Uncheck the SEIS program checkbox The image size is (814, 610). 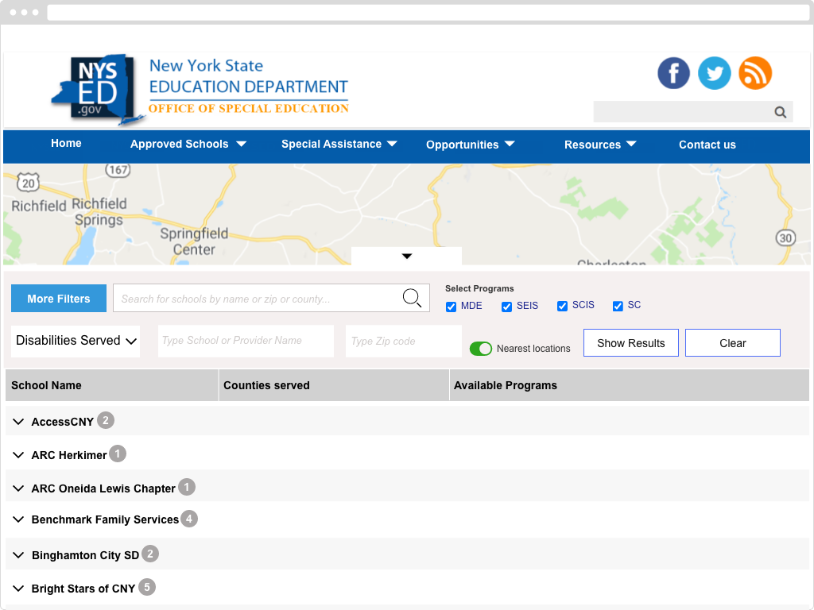click(506, 307)
